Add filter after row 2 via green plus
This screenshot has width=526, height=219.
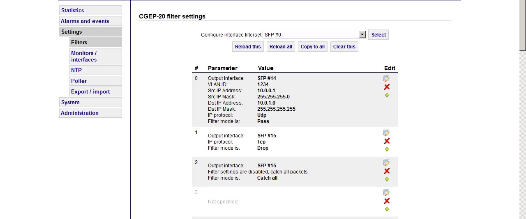pos(387,179)
